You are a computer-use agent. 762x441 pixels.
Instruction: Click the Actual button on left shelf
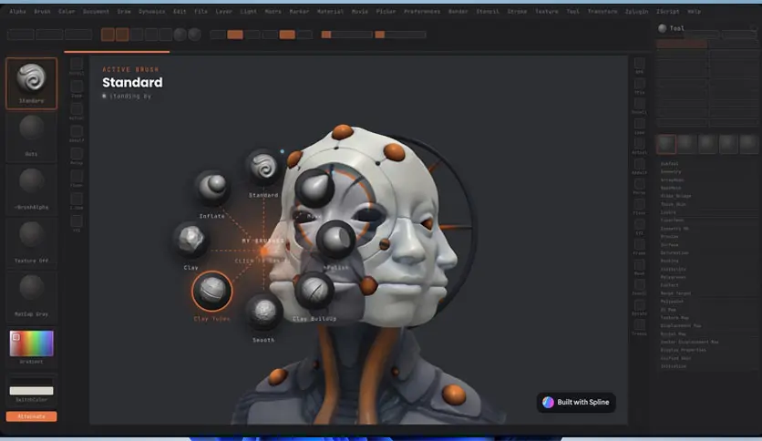pos(77,111)
